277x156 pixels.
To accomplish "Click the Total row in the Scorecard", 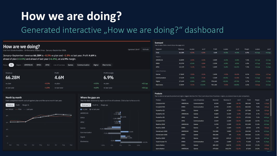I will coord(213,53).
